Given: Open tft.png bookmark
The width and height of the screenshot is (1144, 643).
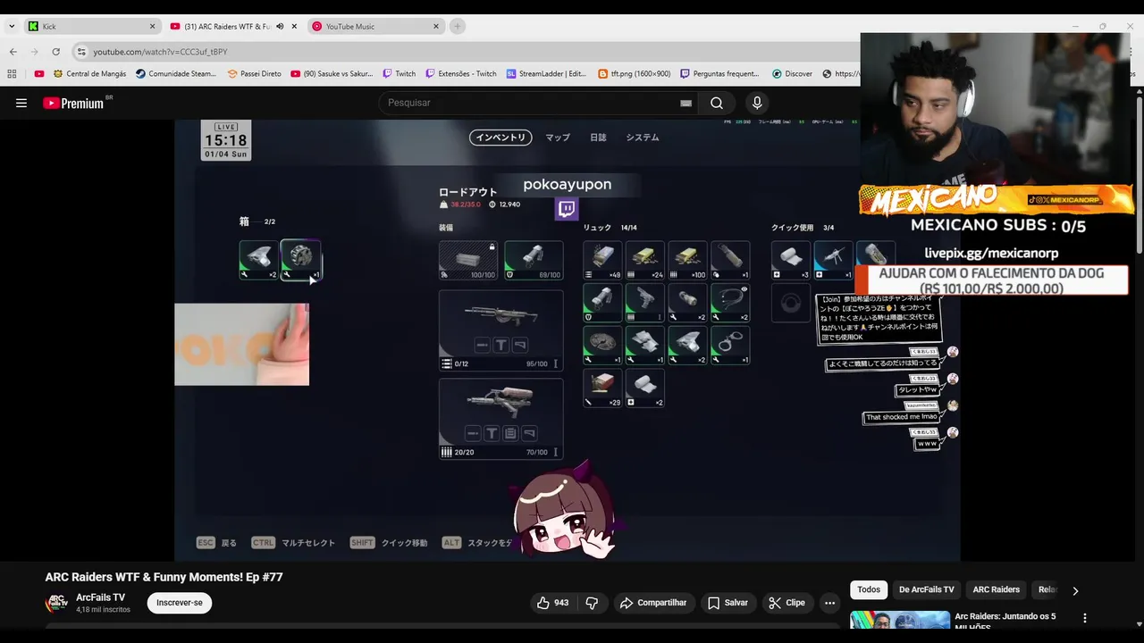Looking at the screenshot, I should [634, 74].
